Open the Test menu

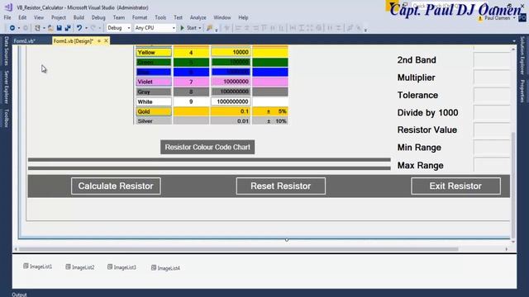click(178, 17)
